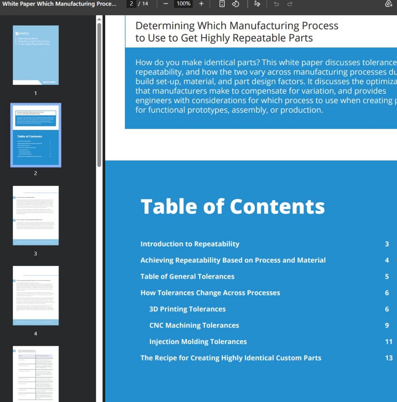Screen dimensions: 397x402
Task: Click the thumbnail sidebar scrollbar handle
Action: [99, 95]
